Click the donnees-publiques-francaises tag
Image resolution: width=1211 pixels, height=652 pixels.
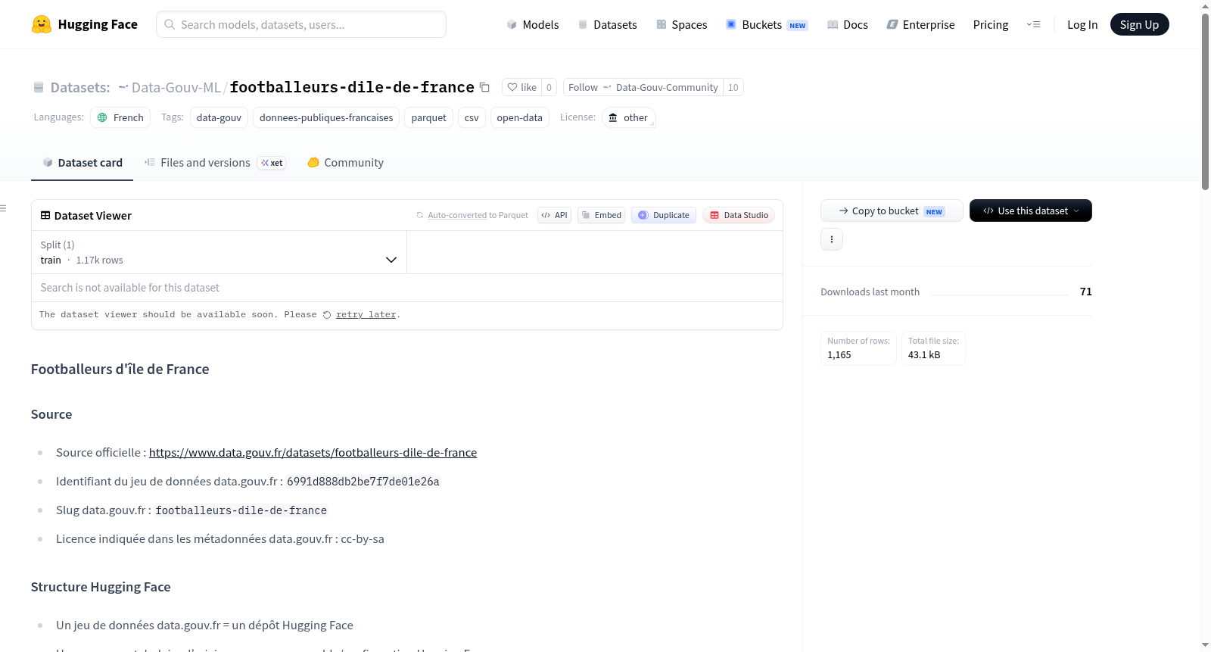[x=326, y=118]
